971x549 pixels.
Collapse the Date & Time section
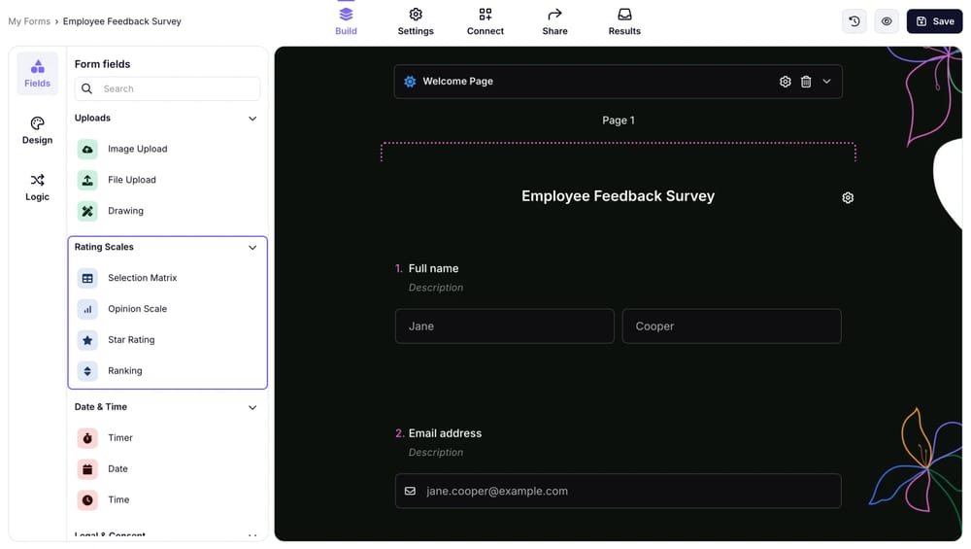pos(252,407)
